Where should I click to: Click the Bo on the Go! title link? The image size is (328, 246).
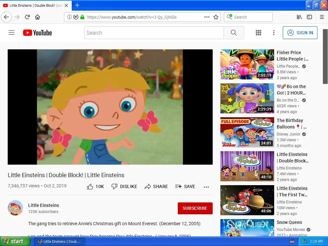click(x=291, y=90)
